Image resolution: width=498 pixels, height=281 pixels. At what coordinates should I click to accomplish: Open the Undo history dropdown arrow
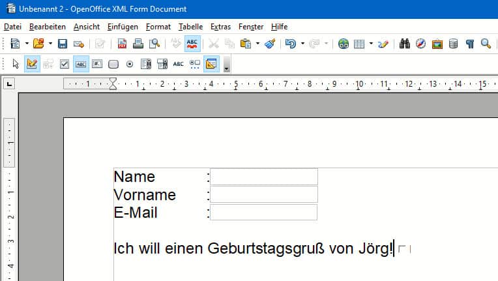(x=304, y=44)
